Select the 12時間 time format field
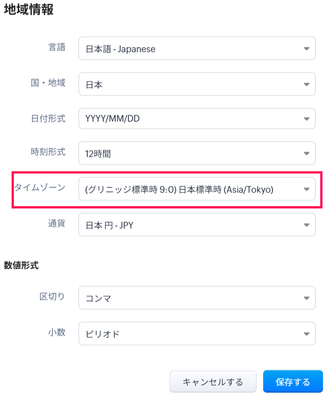328x398 pixels. point(191,153)
